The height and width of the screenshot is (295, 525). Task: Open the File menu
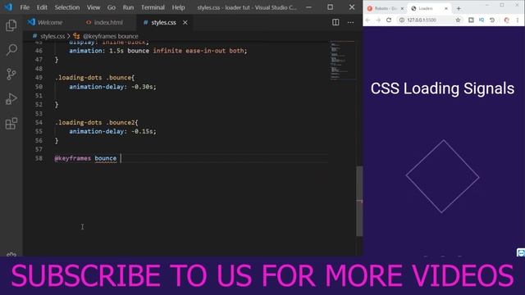[x=25, y=7]
